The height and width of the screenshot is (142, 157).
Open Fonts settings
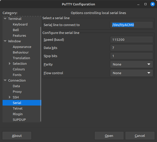[x=17, y=75]
